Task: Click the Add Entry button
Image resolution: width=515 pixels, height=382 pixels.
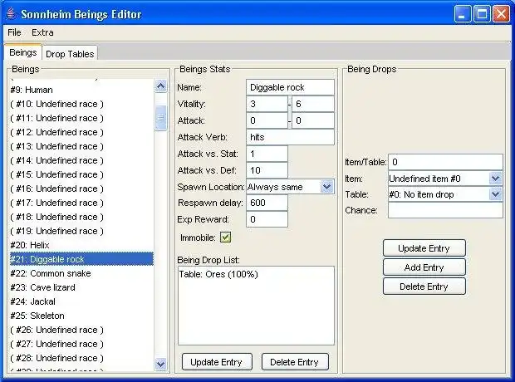Action: pos(424,267)
